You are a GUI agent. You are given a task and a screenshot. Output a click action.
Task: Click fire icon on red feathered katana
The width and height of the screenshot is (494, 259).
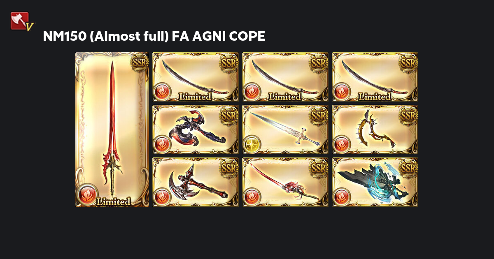click(x=252, y=197)
